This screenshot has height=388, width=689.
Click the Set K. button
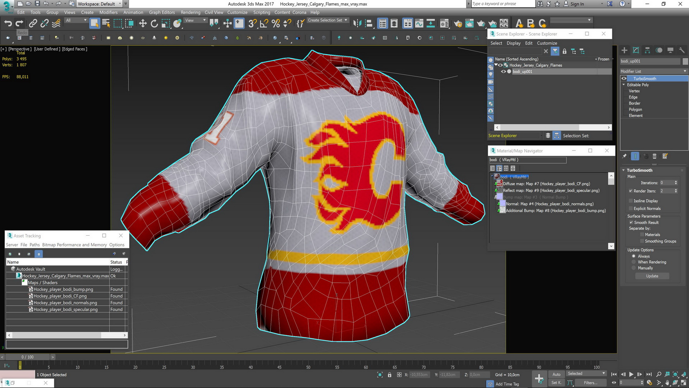[x=556, y=383]
